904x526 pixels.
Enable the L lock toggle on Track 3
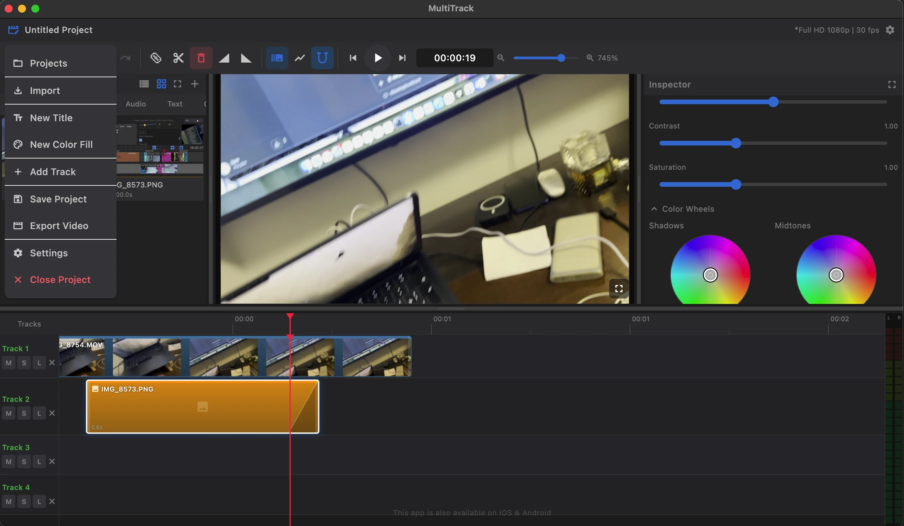click(x=39, y=461)
